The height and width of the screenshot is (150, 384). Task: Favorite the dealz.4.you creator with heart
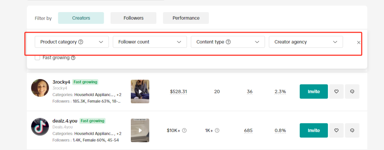[x=336, y=130]
